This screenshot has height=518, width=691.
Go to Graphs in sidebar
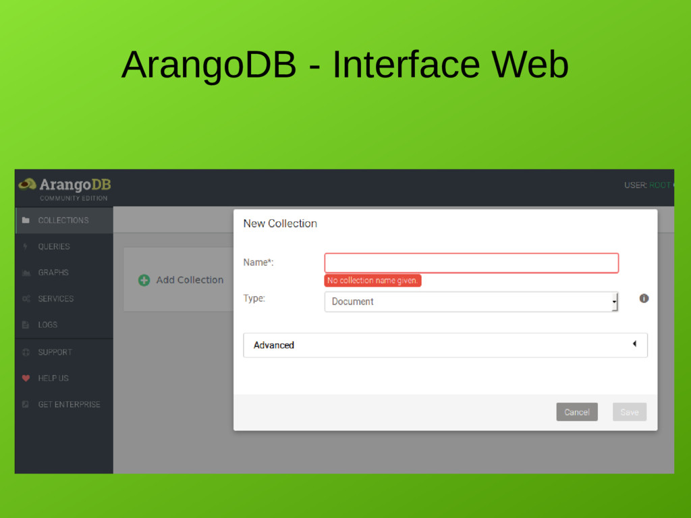tap(64, 272)
